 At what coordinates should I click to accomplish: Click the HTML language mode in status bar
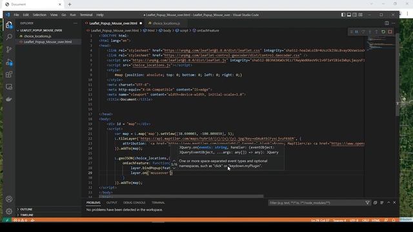[376, 220]
